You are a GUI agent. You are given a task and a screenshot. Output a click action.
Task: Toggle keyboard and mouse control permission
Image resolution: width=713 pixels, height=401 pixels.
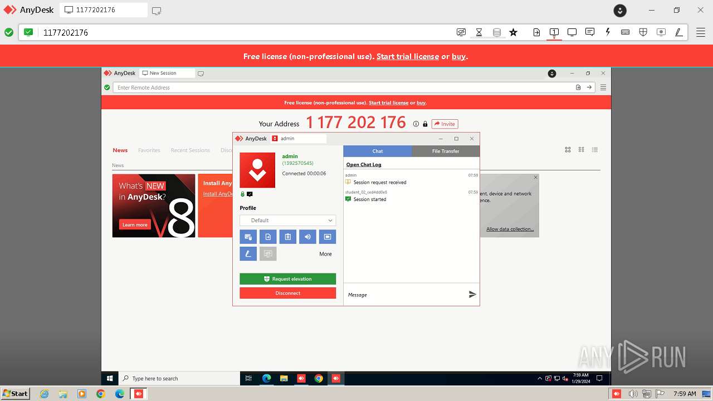(x=248, y=237)
